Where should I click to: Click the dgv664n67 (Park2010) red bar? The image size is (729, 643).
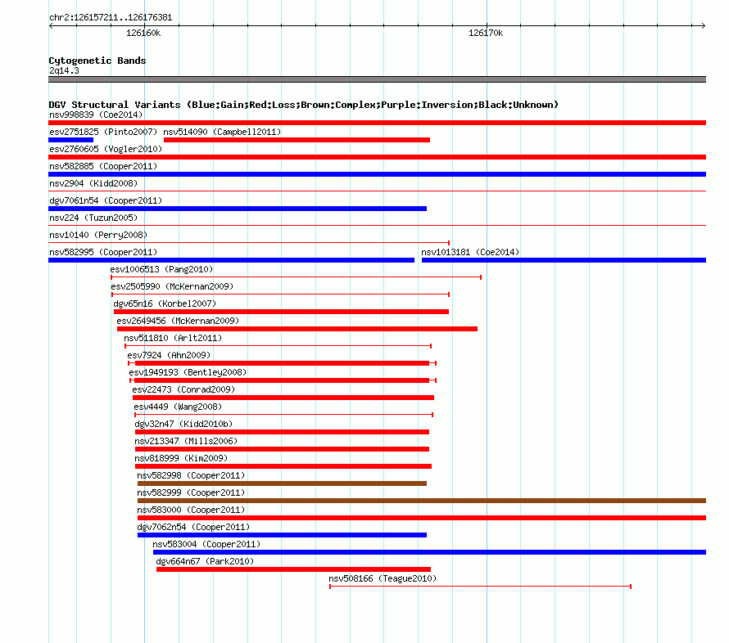pyautogui.click(x=293, y=569)
